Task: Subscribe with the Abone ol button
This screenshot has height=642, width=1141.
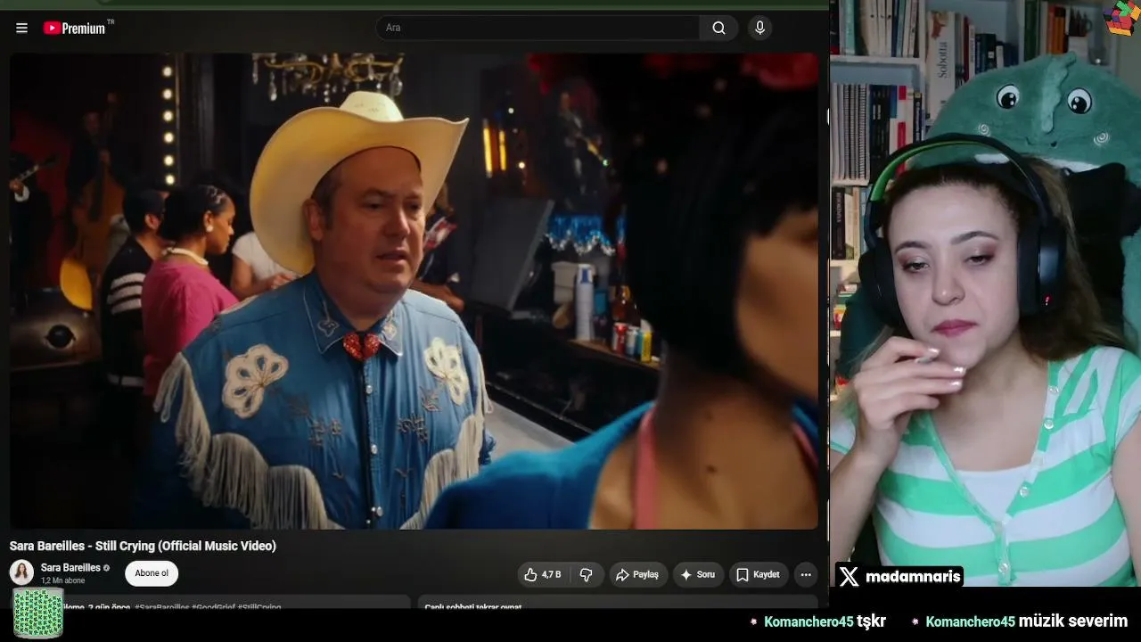Action: pos(152,573)
